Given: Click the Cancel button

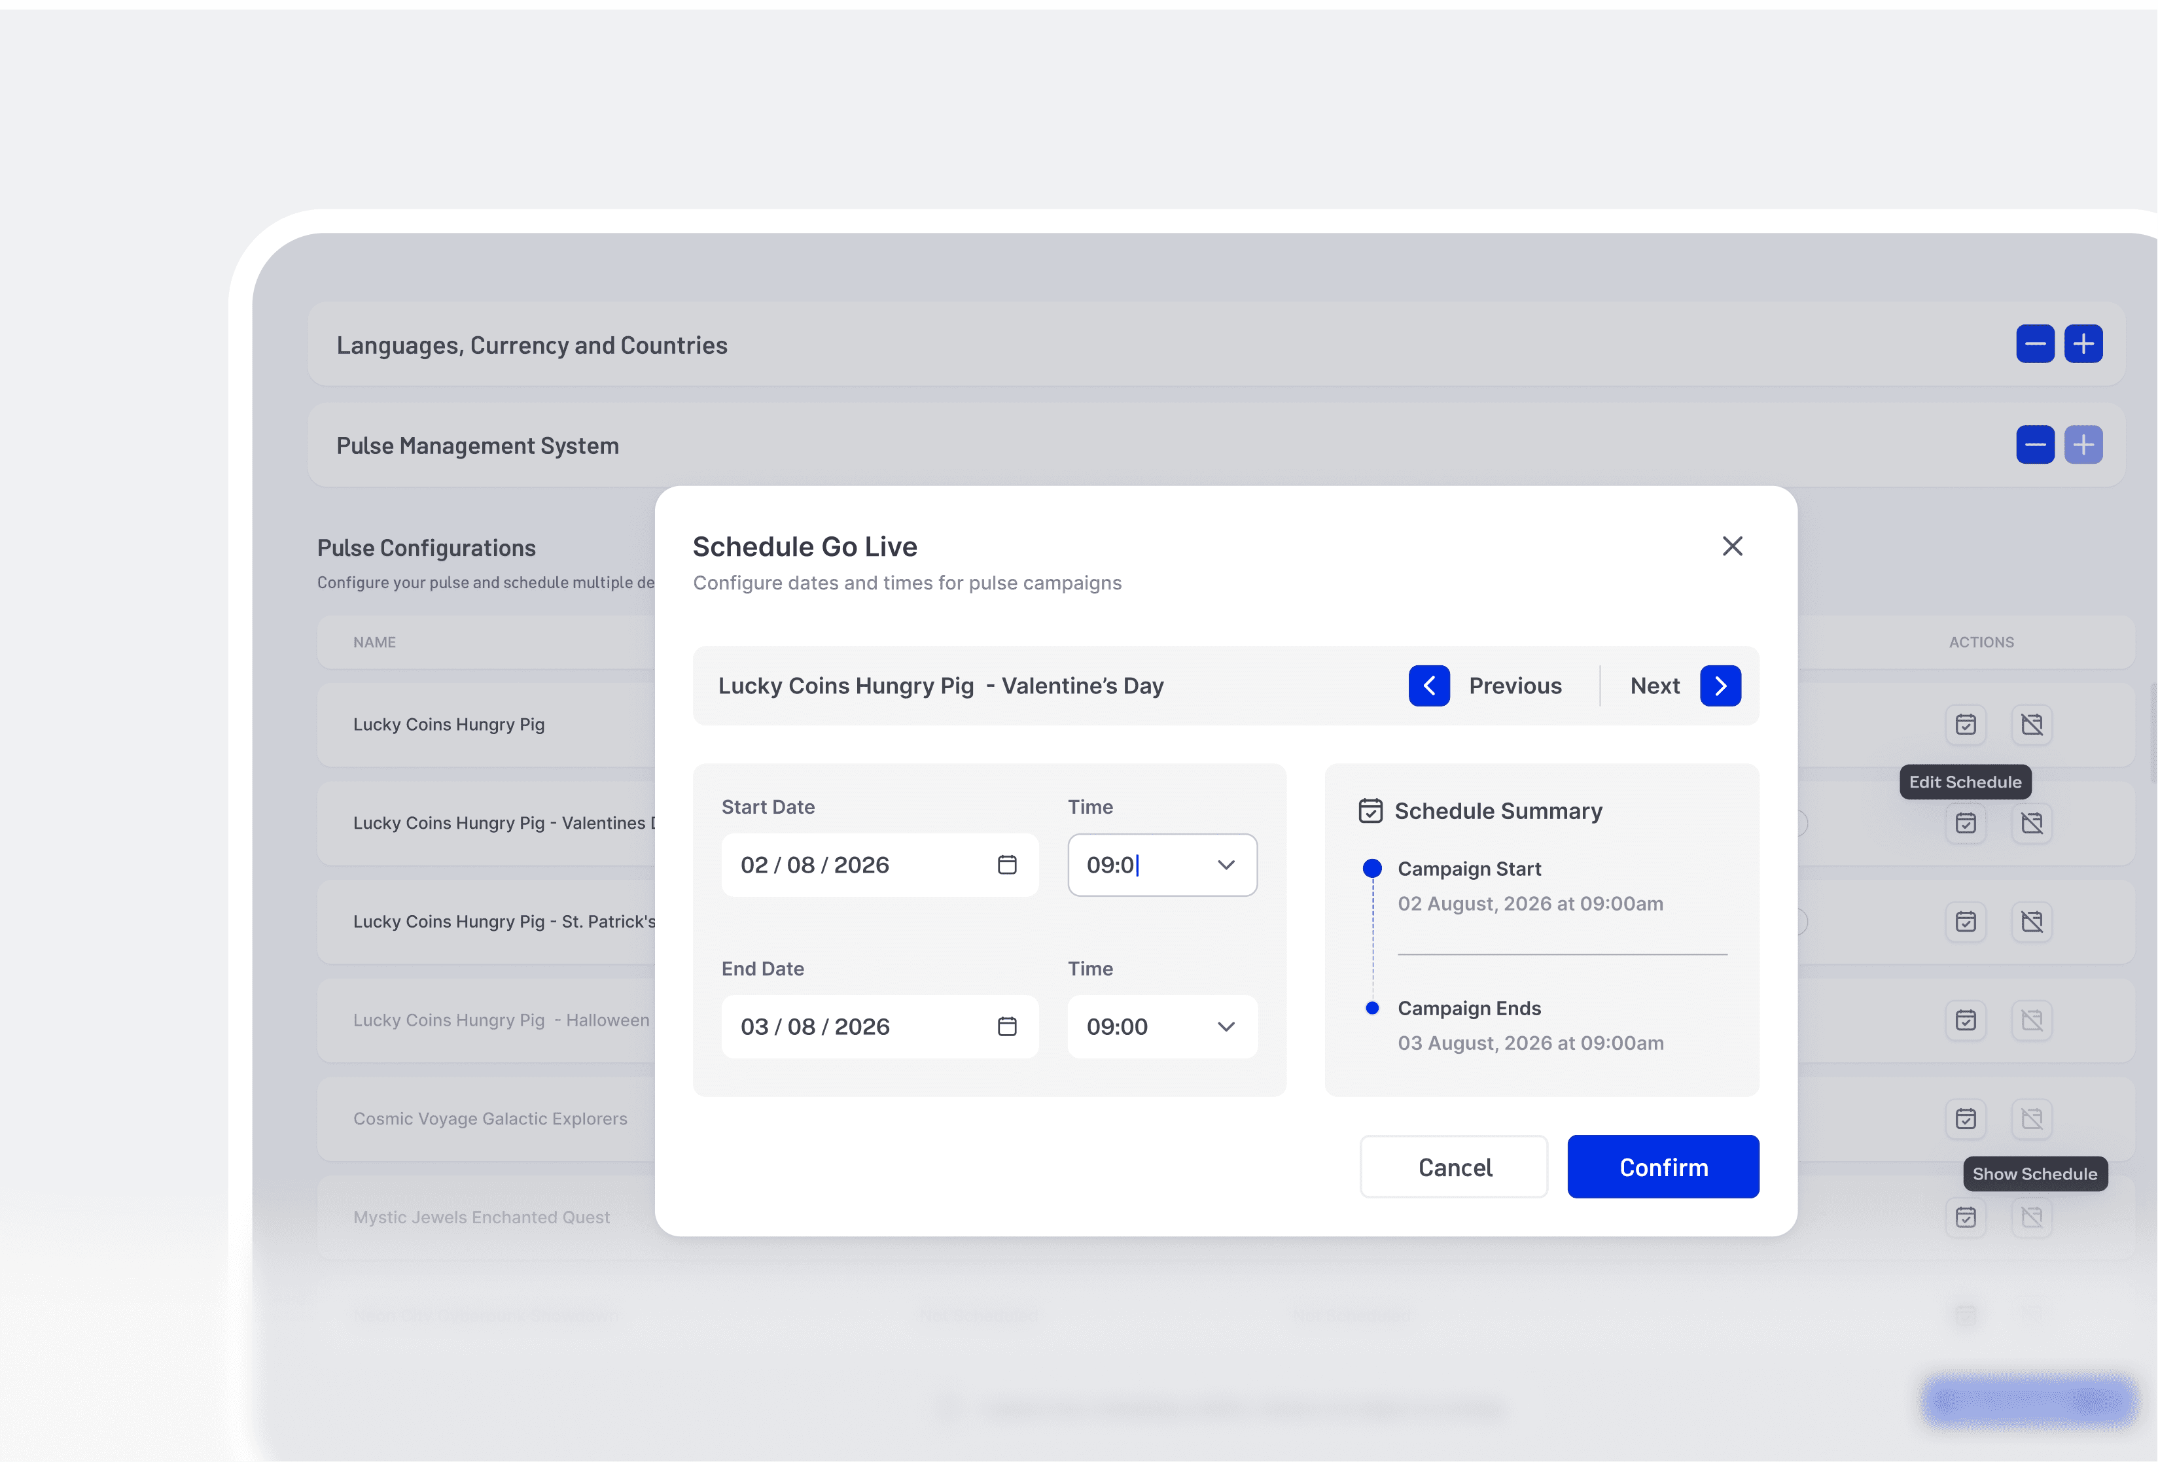Looking at the screenshot, I should (x=1453, y=1167).
